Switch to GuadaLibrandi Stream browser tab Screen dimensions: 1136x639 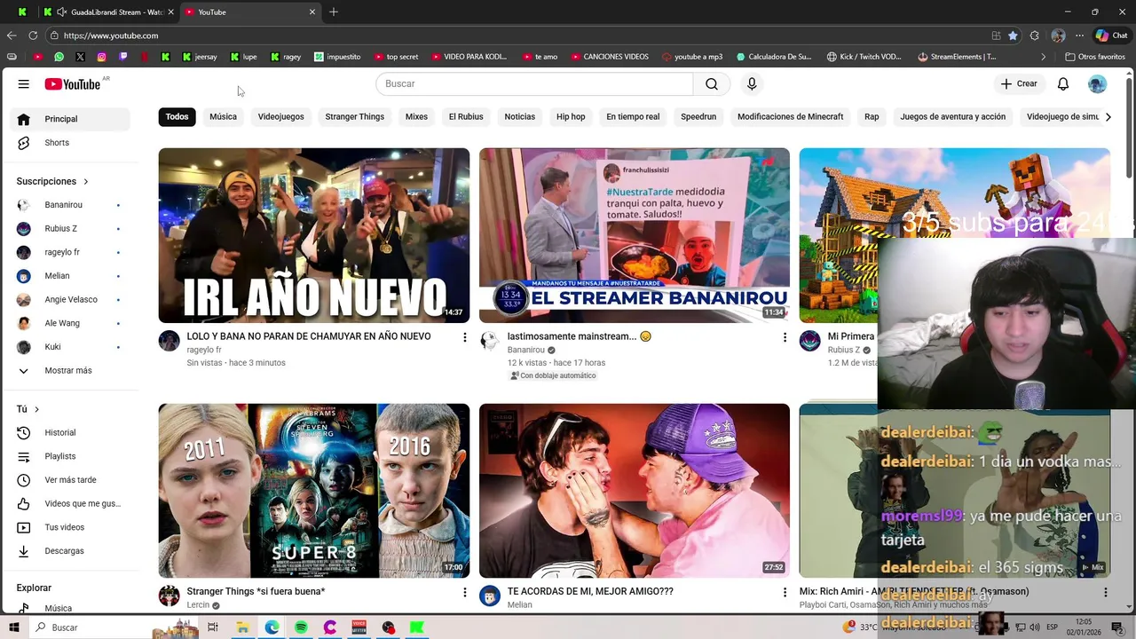(x=110, y=12)
